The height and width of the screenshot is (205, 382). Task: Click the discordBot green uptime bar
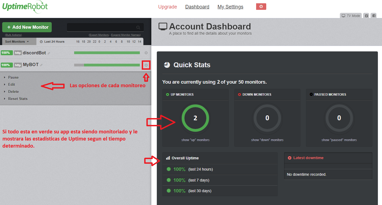[107, 53]
